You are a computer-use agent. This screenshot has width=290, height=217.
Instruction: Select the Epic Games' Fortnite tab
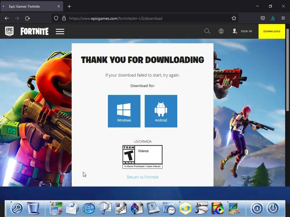point(32,6)
